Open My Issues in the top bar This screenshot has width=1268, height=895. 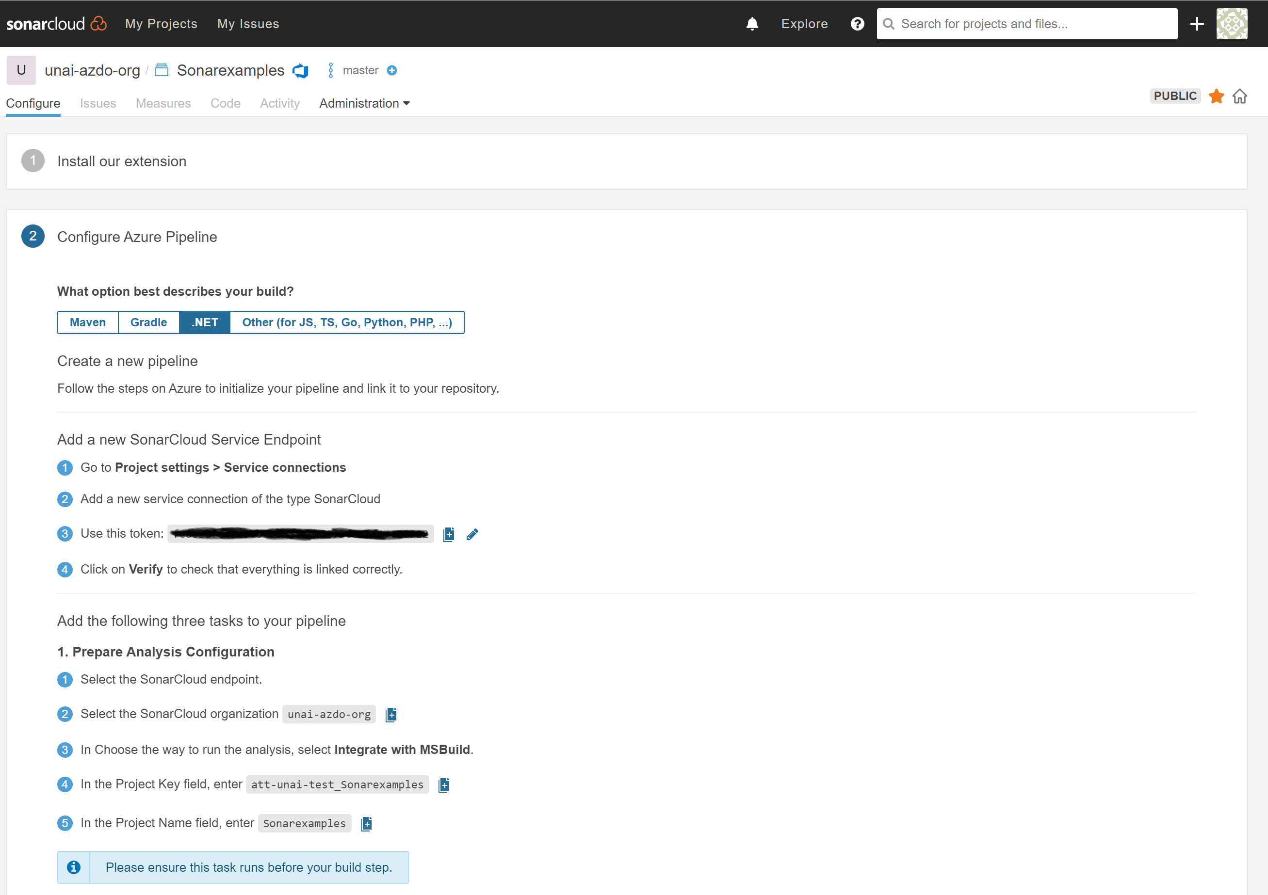[248, 24]
